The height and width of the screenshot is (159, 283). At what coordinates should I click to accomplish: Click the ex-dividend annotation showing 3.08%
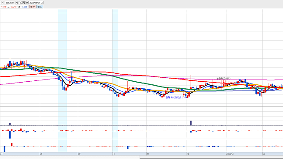coord(223,79)
